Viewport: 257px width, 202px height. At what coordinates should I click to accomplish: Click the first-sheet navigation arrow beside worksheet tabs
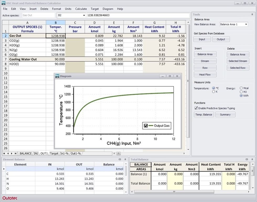click(x=4, y=153)
